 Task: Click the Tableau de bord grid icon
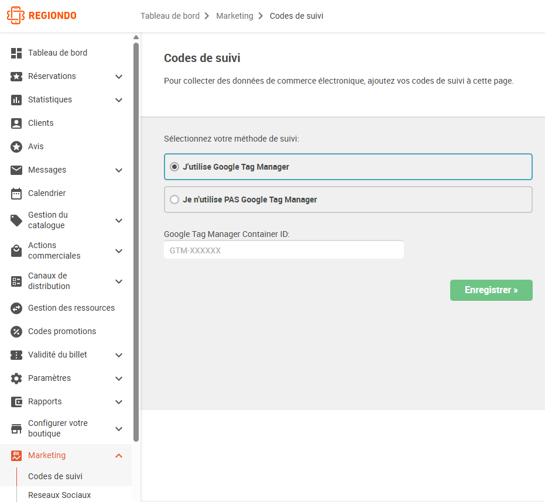click(16, 53)
